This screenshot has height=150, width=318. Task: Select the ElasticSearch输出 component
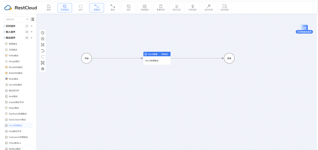pos(18,120)
